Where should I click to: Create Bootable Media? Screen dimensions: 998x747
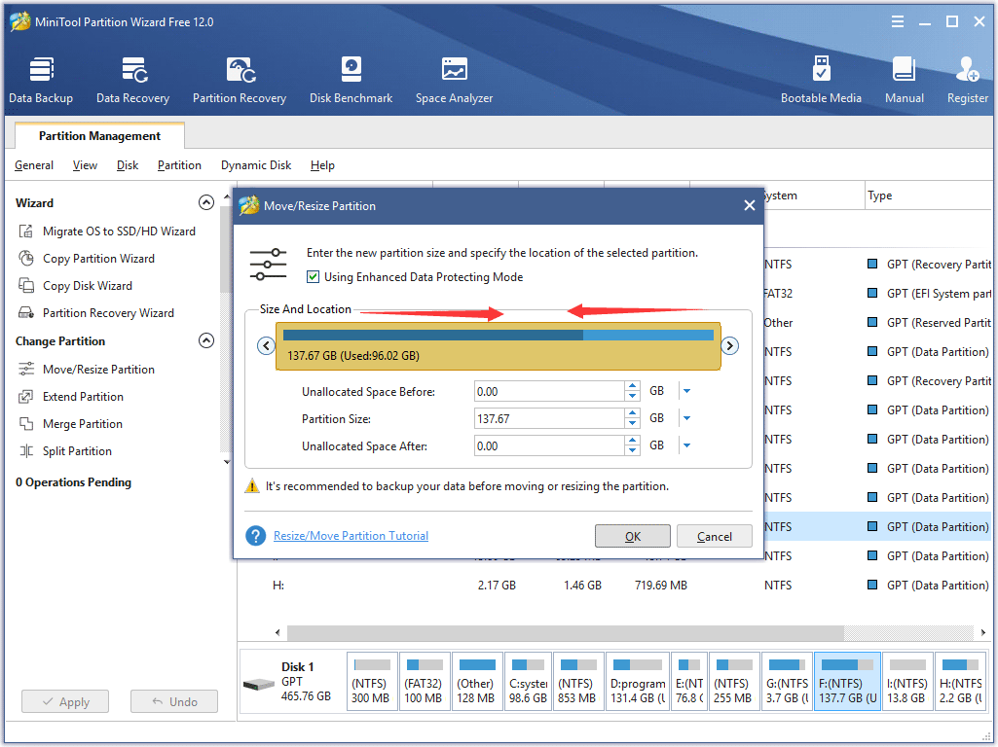821,80
